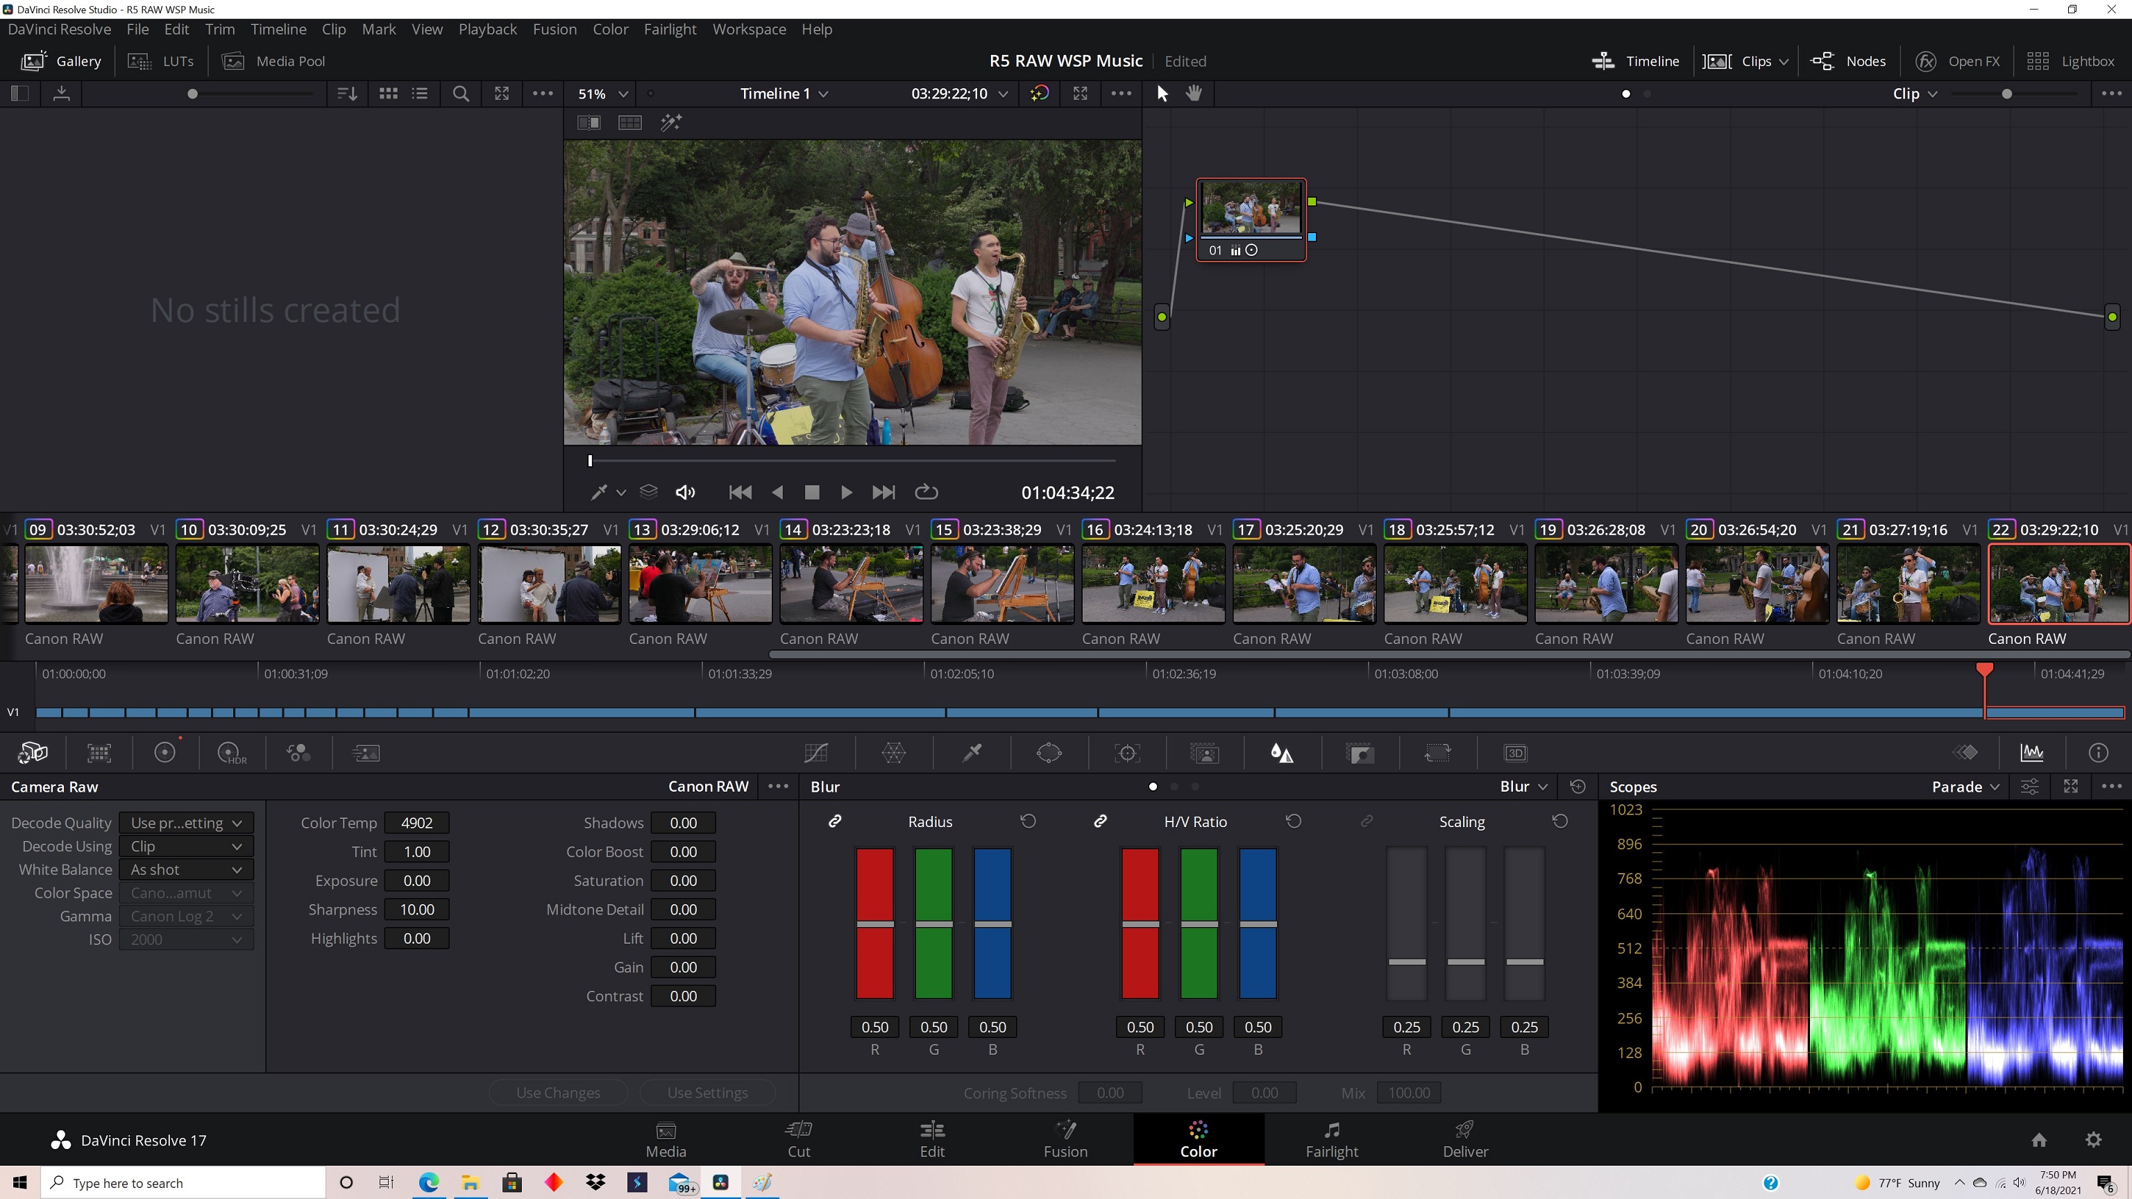Open the Playback menu
This screenshot has height=1199, width=2132.
[487, 29]
